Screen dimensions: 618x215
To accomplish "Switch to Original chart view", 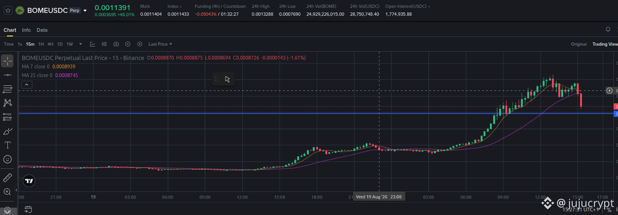I will [x=579, y=44].
